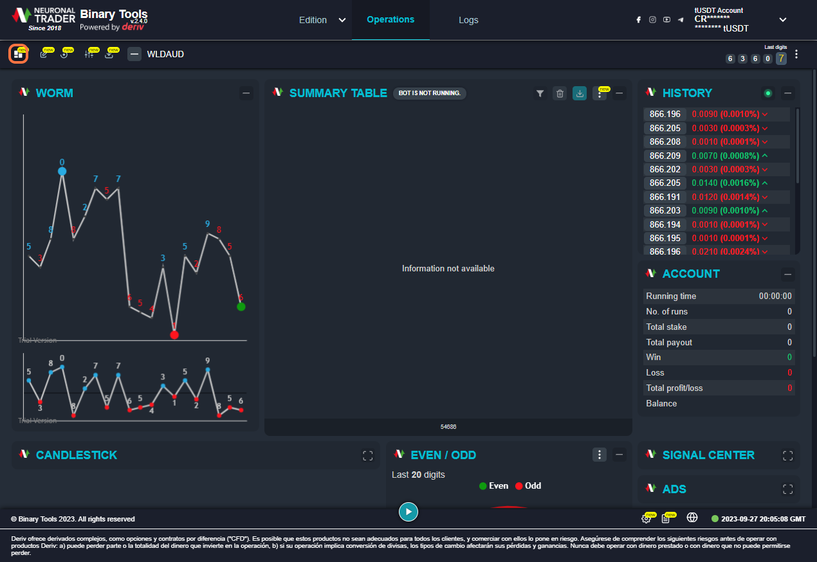The image size is (817, 562).
Task: Click the round play button at the bottom
Action: tap(408, 512)
